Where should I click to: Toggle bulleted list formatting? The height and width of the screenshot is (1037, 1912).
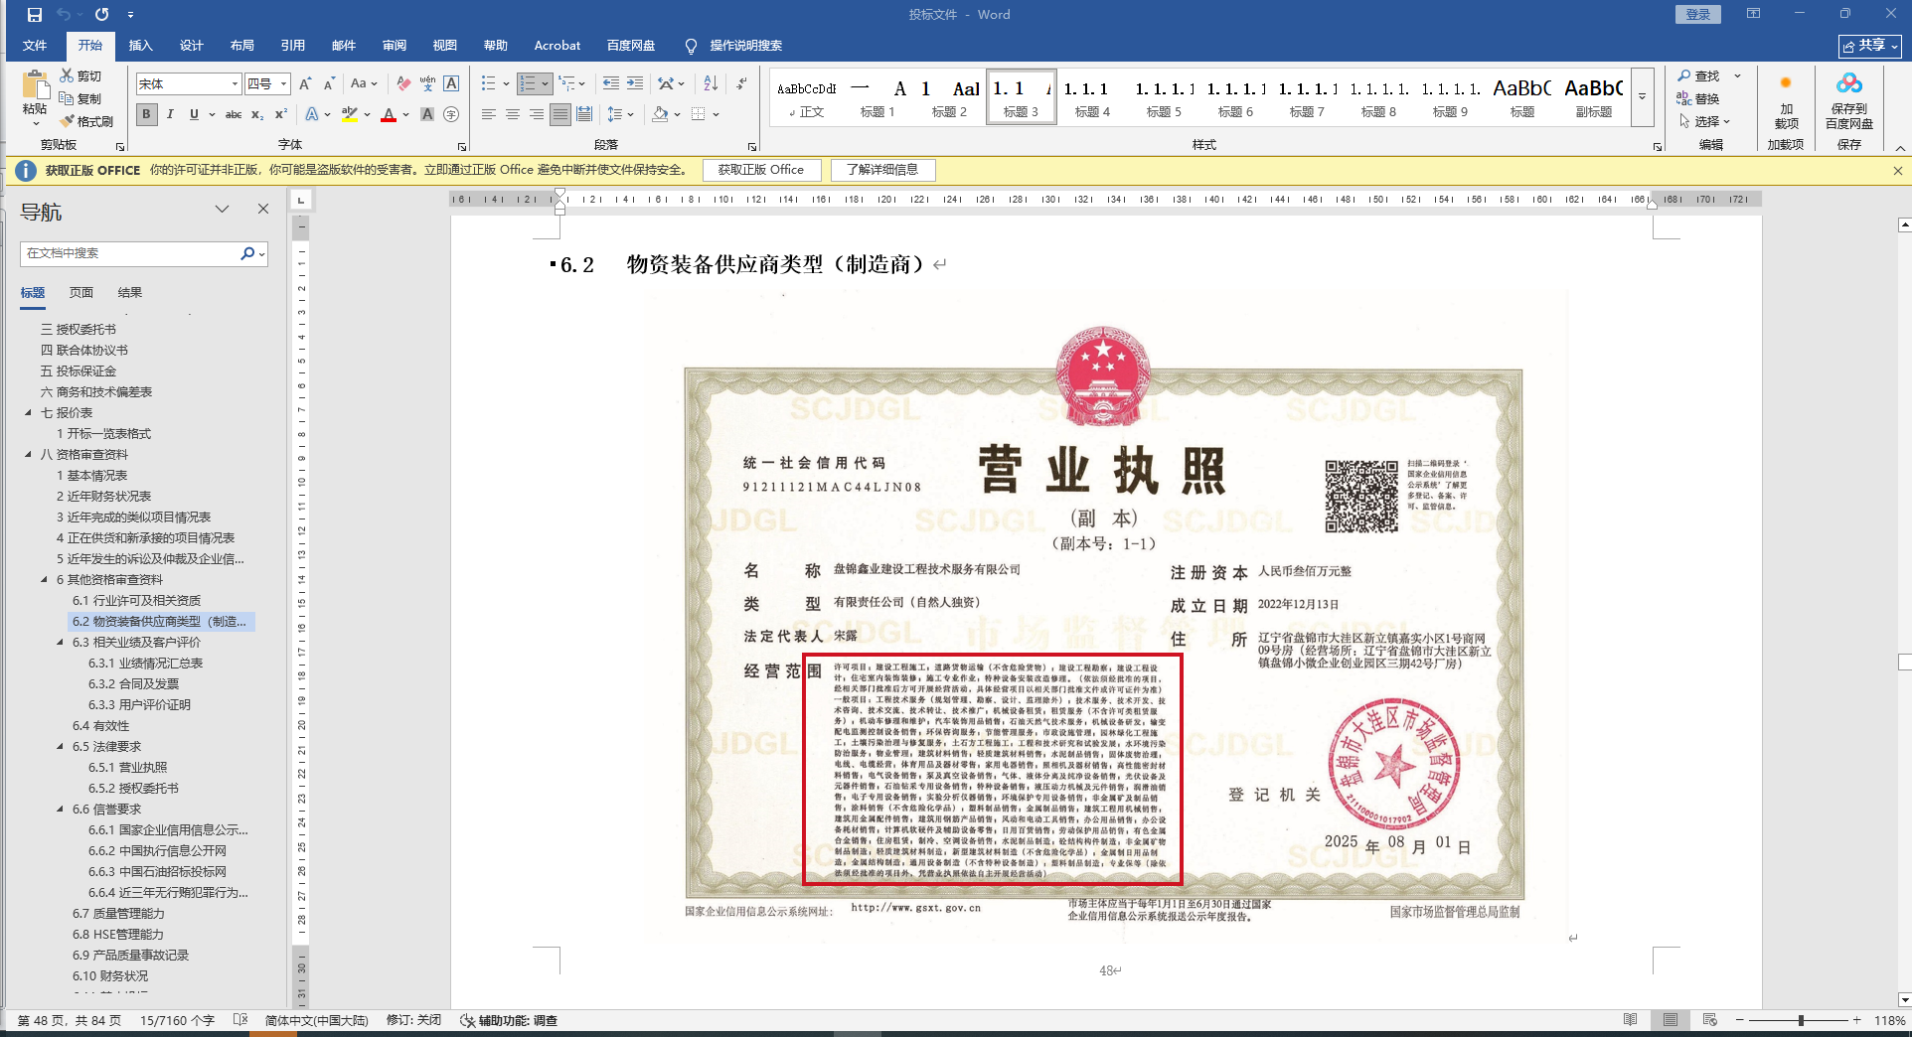tap(488, 83)
